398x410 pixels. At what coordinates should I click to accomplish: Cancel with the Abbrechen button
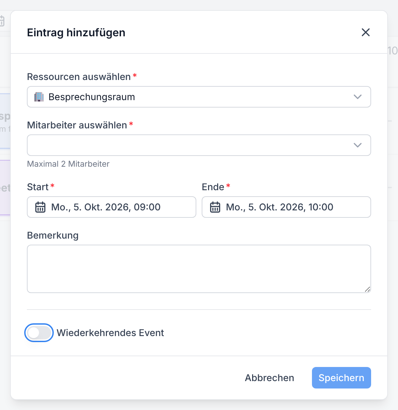click(270, 378)
